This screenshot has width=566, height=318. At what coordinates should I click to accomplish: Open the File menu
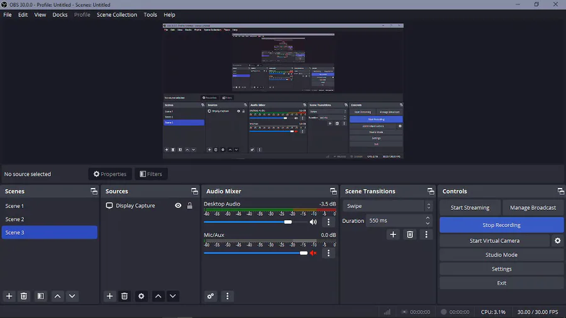pyautogui.click(x=8, y=15)
